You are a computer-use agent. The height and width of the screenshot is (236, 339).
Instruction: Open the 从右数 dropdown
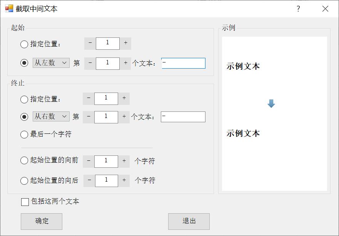click(51, 116)
